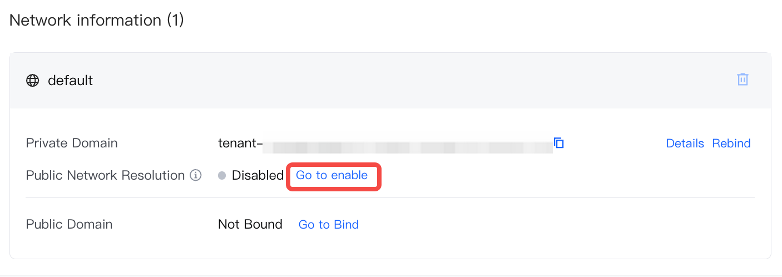Rebind the private domain

[731, 144]
